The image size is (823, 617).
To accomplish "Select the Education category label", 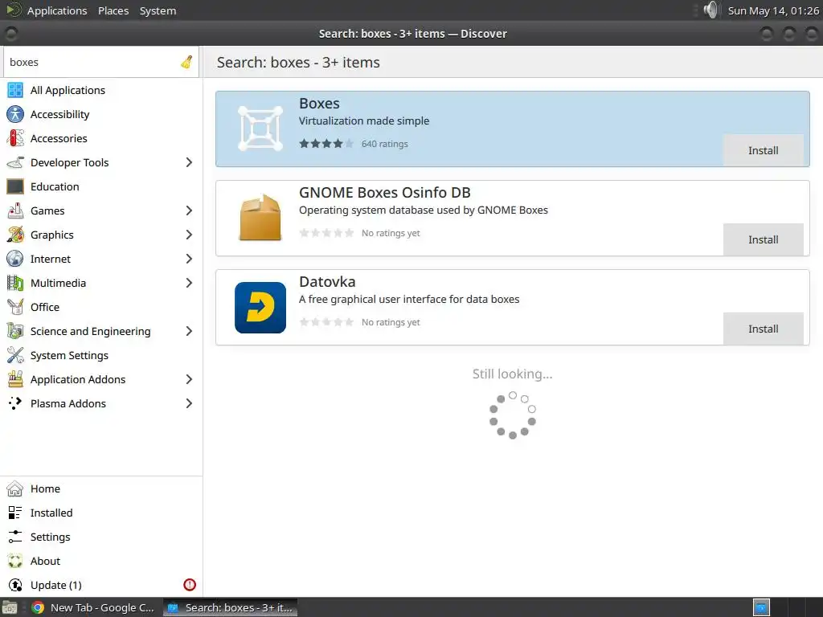I will 55,186.
